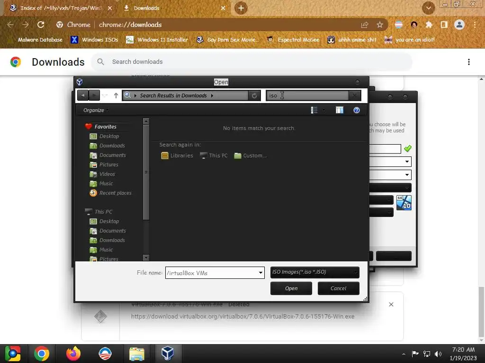
Task: Select Desktop under This PC
Action: pyautogui.click(x=105, y=221)
